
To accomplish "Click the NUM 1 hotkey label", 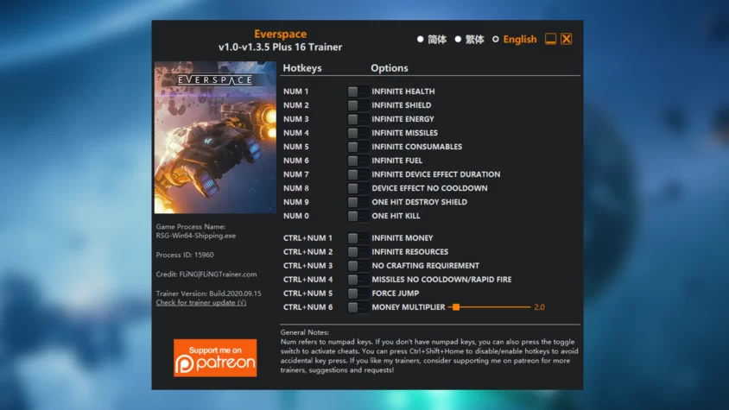I will (295, 91).
